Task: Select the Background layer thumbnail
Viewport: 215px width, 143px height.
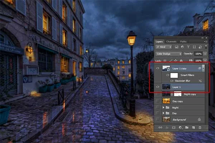Action: [x=166, y=119]
